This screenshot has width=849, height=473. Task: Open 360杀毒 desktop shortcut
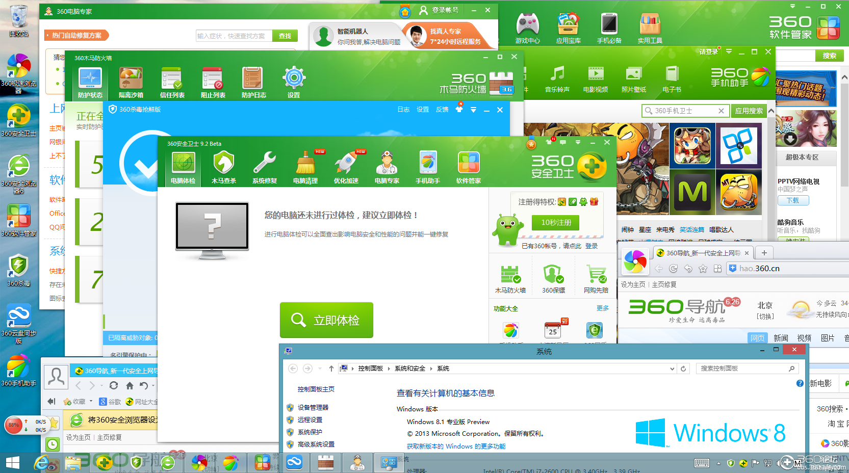point(19,270)
